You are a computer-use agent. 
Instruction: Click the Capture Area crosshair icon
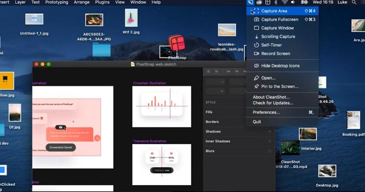point(256,11)
